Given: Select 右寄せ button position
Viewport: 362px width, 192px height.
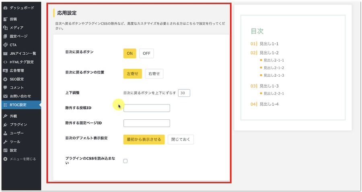Looking at the screenshot, I should pyautogui.click(x=154, y=74).
